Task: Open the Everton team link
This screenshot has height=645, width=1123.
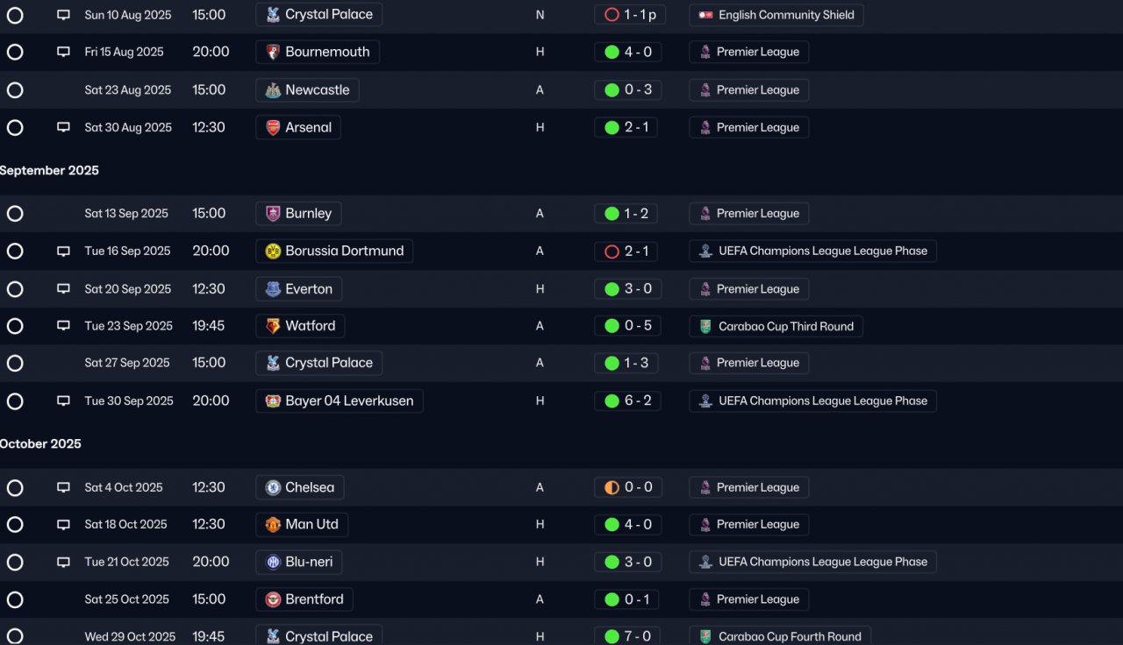Action: coord(299,288)
